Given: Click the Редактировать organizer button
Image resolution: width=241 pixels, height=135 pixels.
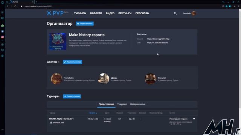Looking at the screenshot, I should click(85, 24).
